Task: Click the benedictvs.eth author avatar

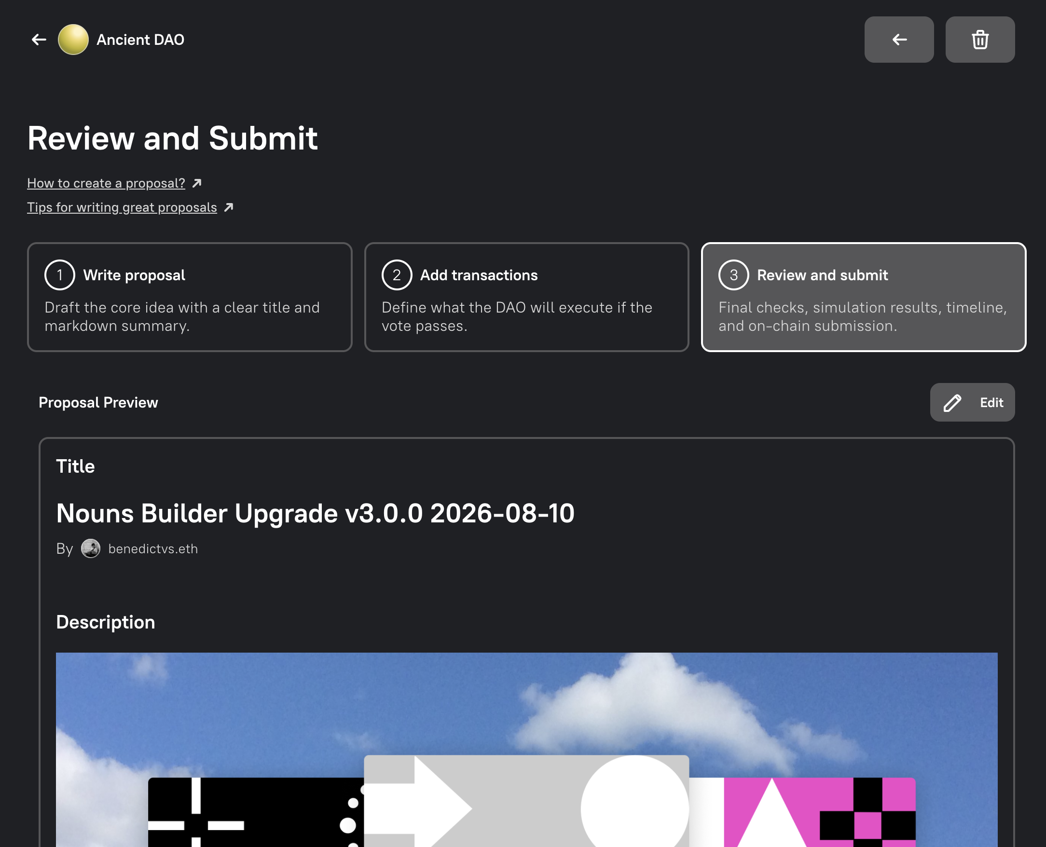Action: [91, 548]
